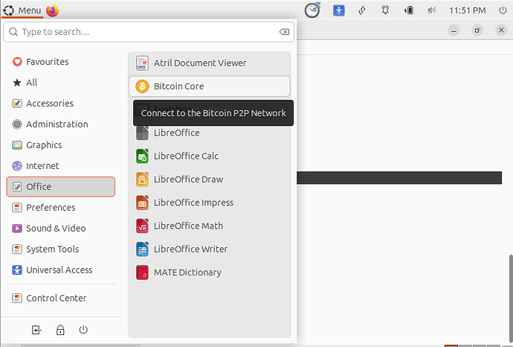Click the dark horizontal bar in the background window
The width and height of the screenshot is (513, 347).
[399, 178]
